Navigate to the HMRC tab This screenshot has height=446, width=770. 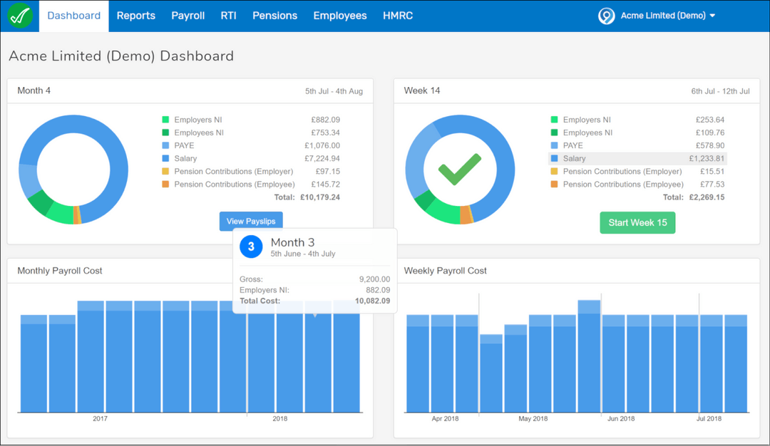pyautogui.click(x=398, y=15)
